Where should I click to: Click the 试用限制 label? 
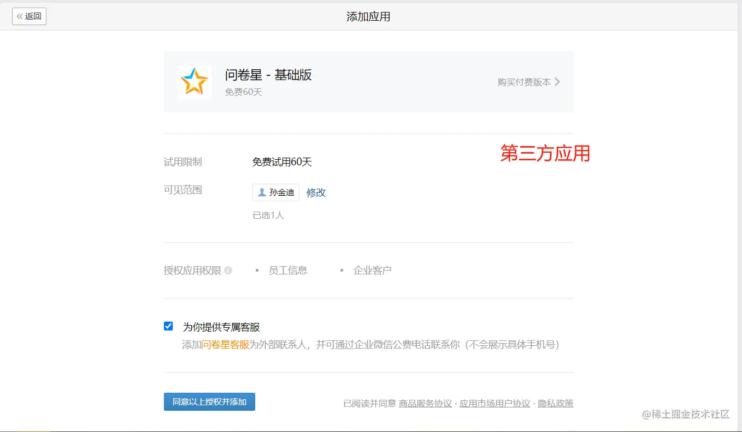pyautogui.click(x=183, y=162)
